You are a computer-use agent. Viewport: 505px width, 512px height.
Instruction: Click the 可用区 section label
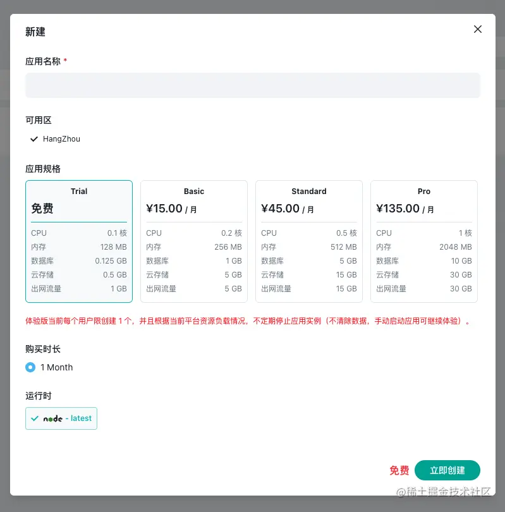click(x=39, y=120)
